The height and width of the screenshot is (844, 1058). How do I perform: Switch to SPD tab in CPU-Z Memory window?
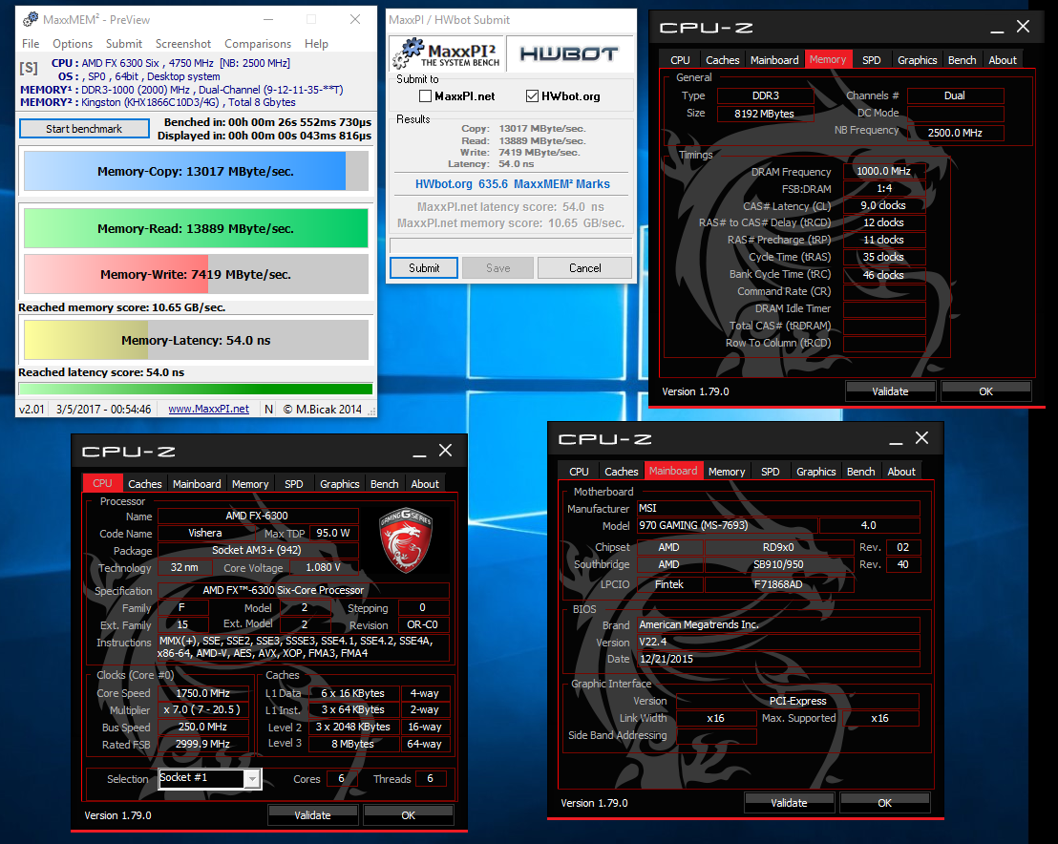click(871, 60)
